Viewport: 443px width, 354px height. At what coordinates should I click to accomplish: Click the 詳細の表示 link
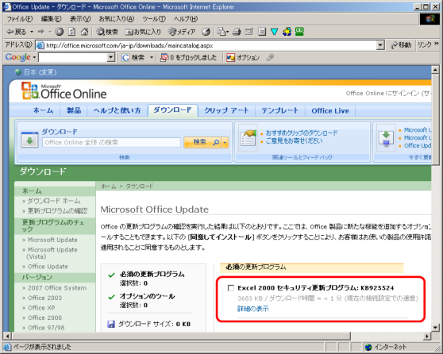[x=253, y=309]
